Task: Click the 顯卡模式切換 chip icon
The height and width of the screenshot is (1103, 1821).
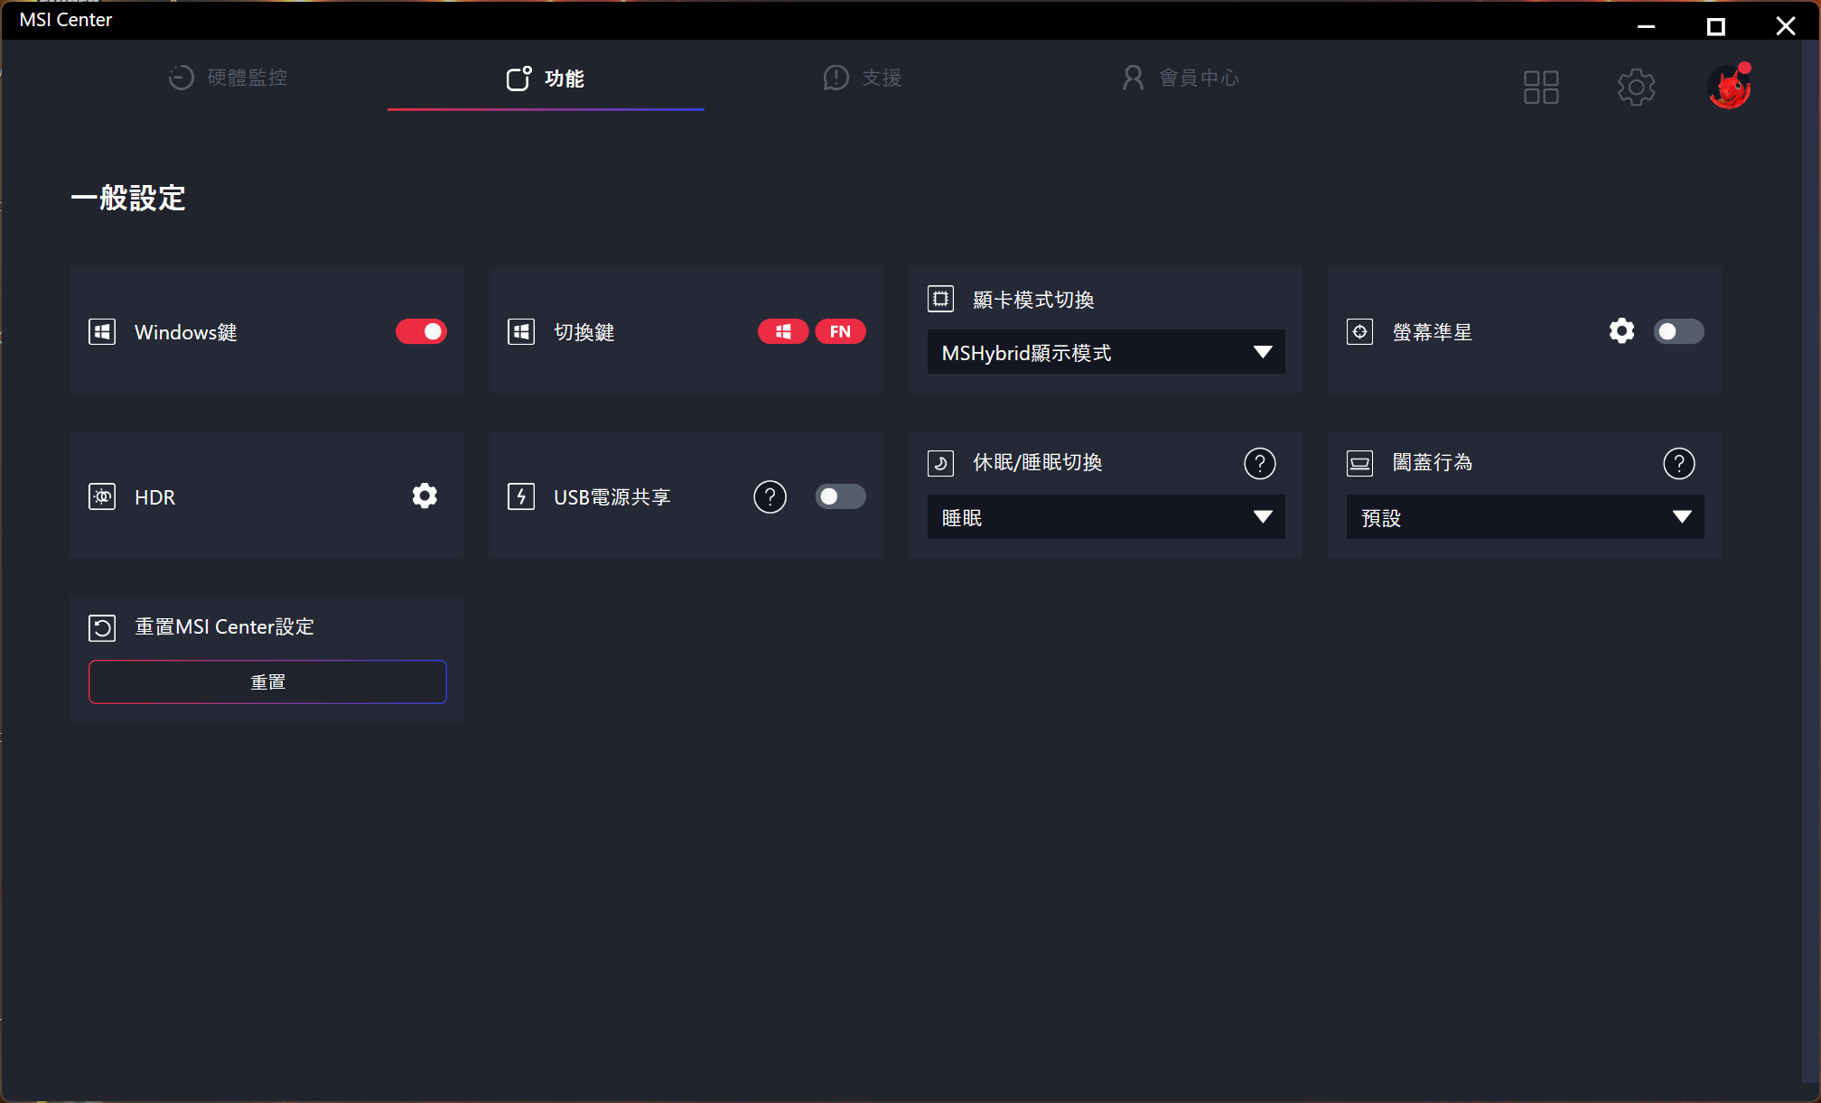Action: (x=940, y=299)
